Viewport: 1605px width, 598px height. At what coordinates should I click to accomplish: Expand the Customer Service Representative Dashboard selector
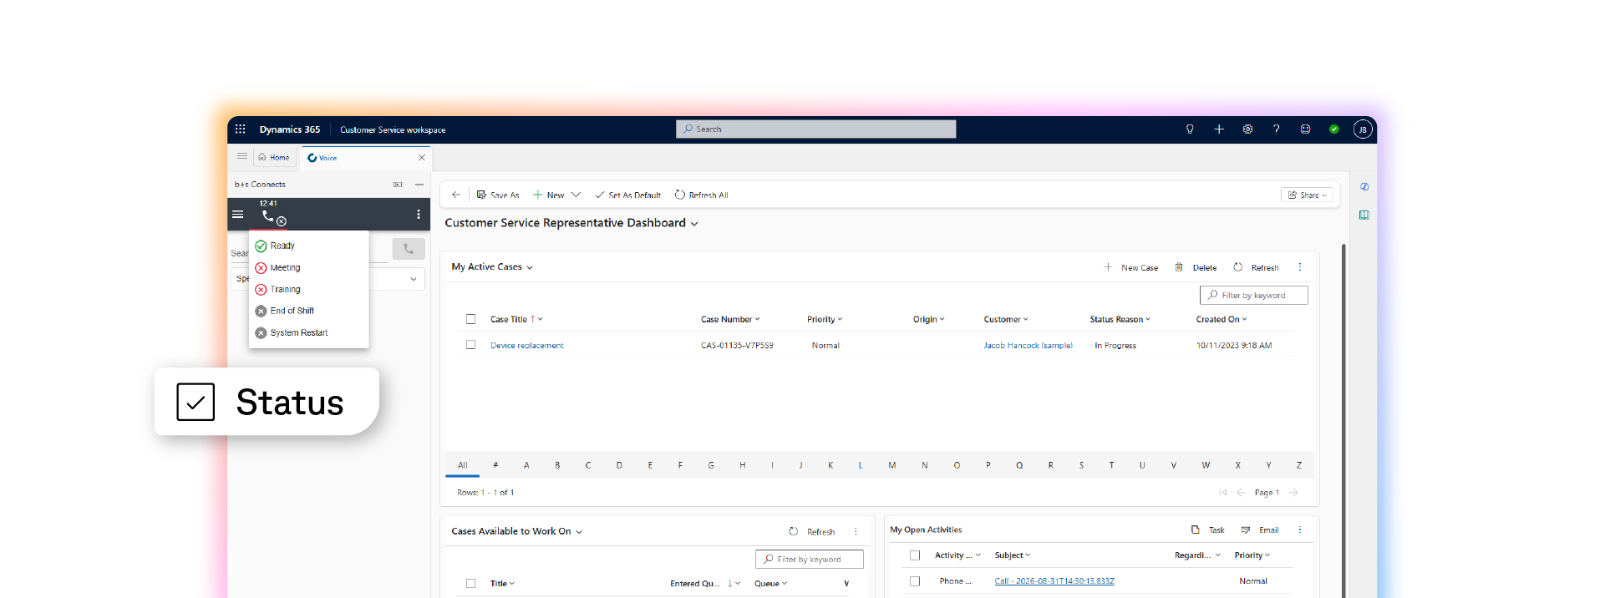pyautogui.click(x=694, y=224)
